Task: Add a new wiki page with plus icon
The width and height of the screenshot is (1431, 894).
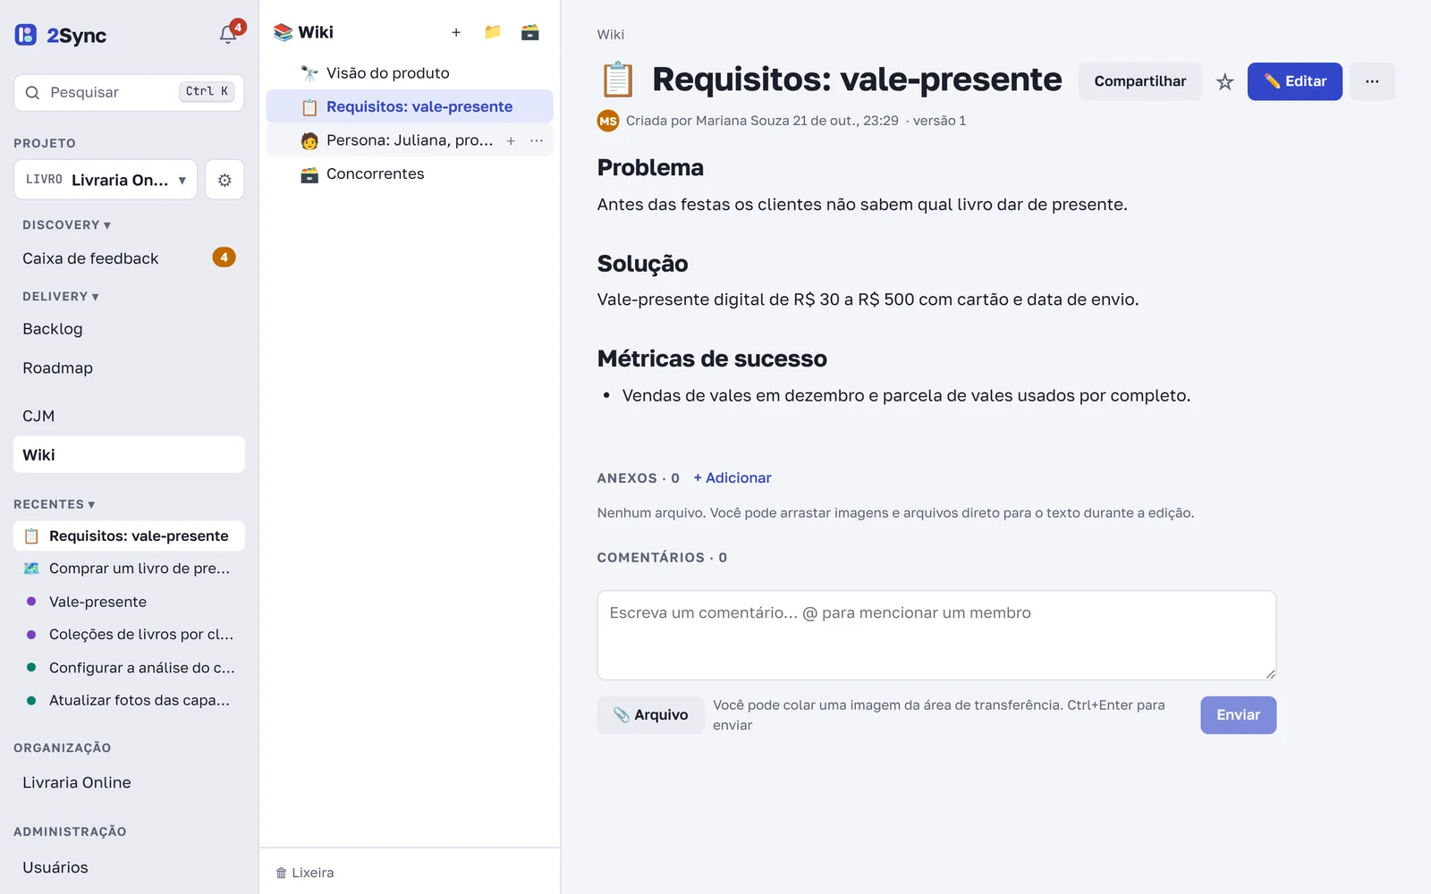Action: [456, 32]
